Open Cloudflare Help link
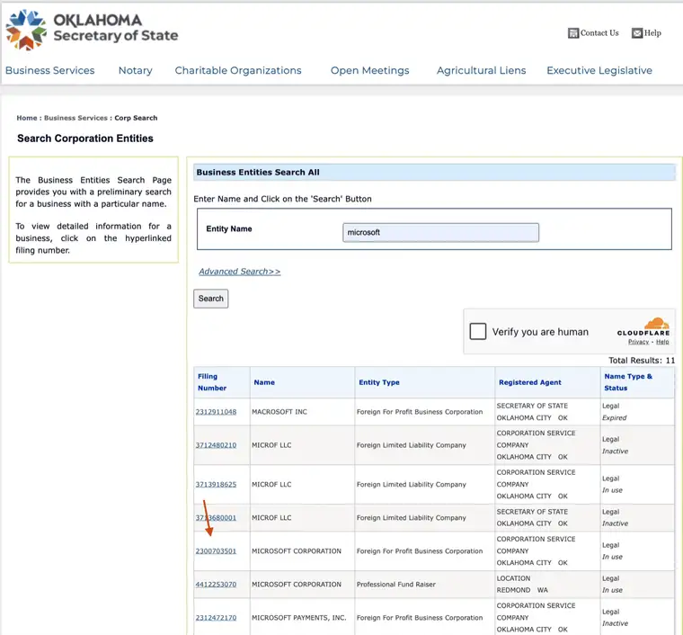The height and width of the screenshot is (635, 683). (x=662, y=342)
